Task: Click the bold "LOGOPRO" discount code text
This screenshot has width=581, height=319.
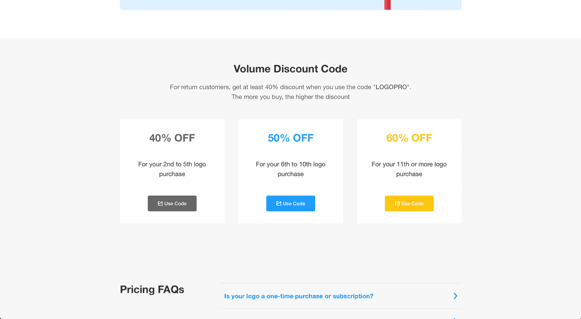Action: point(392,87)
